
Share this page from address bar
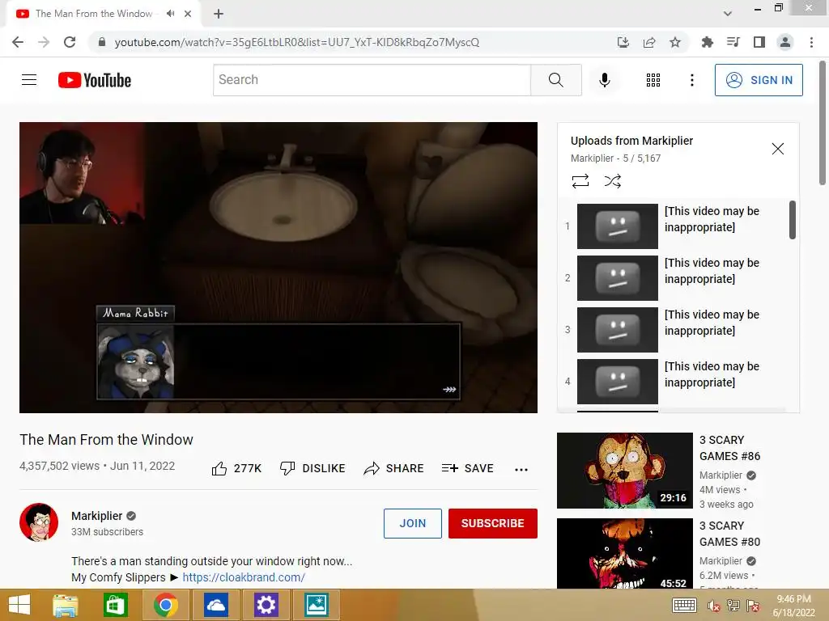click(649, 42)
